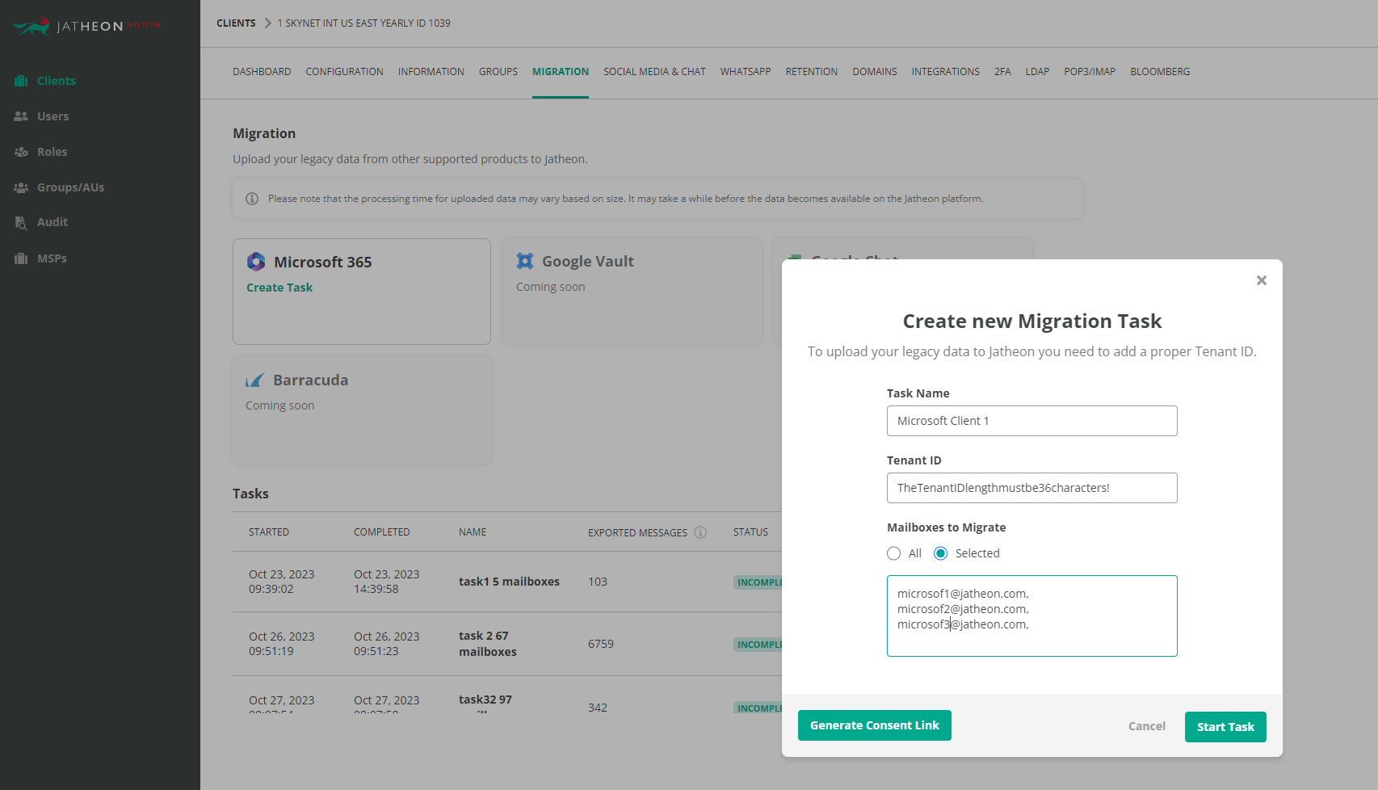
Task: Switch to the POP3/IMAP tab
Action: (x=1090, y=72)
